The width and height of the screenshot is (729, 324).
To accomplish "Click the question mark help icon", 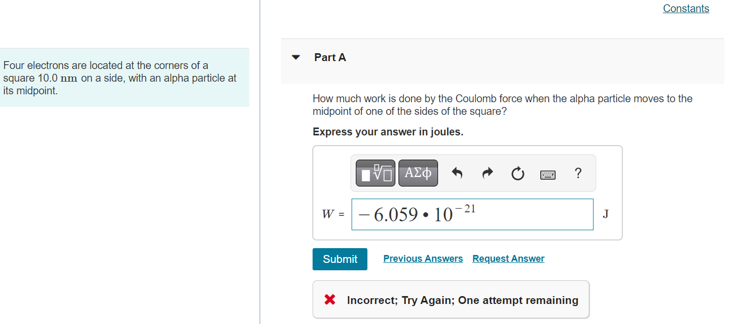I will coord(578,173).
